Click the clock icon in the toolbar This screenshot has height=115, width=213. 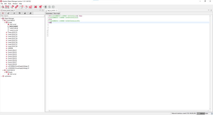pyautogui.click(x=26, y=7)
